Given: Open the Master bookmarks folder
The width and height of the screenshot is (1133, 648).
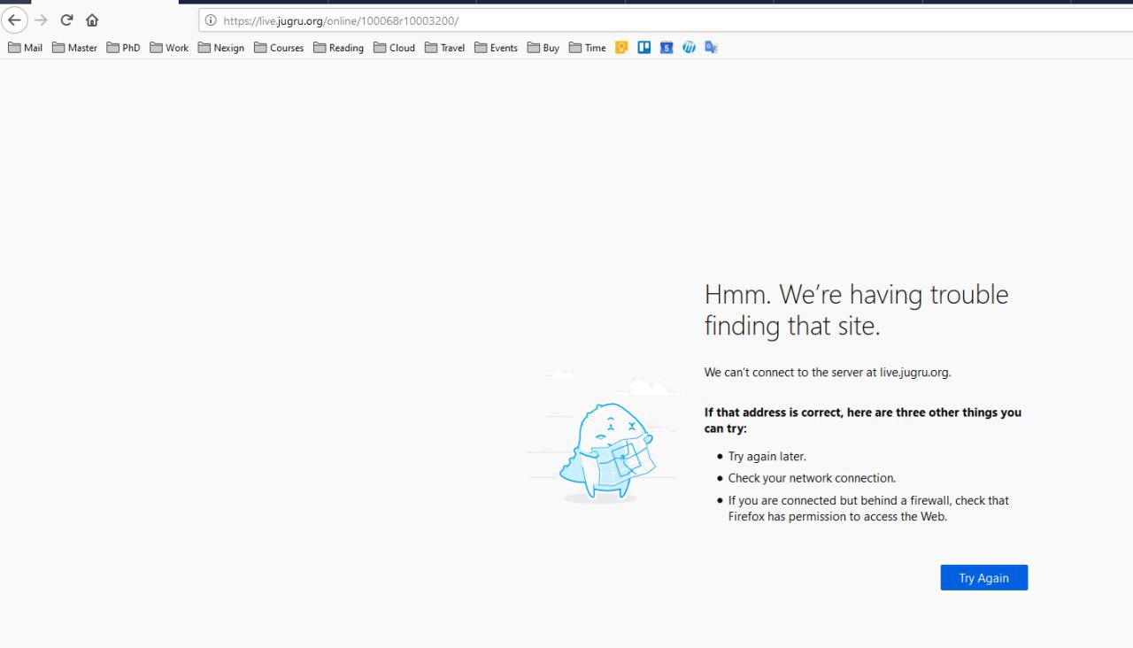Looking at the screenshot, I should (74, 48).
